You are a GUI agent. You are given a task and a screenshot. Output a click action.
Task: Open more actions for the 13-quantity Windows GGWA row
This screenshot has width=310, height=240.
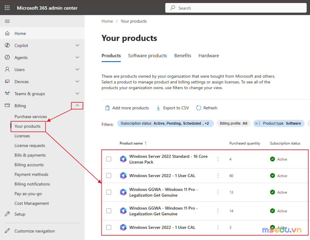pos(218,192)
